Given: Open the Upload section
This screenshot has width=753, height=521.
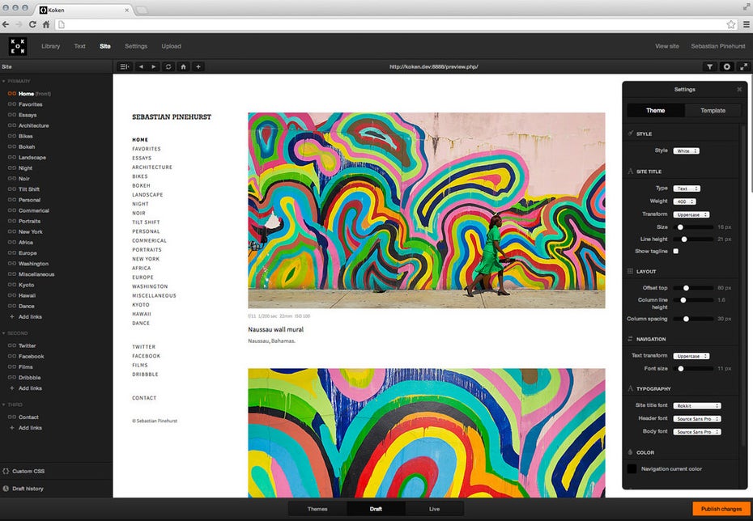Looking at the screenshot, I should [x=171, y=46].
